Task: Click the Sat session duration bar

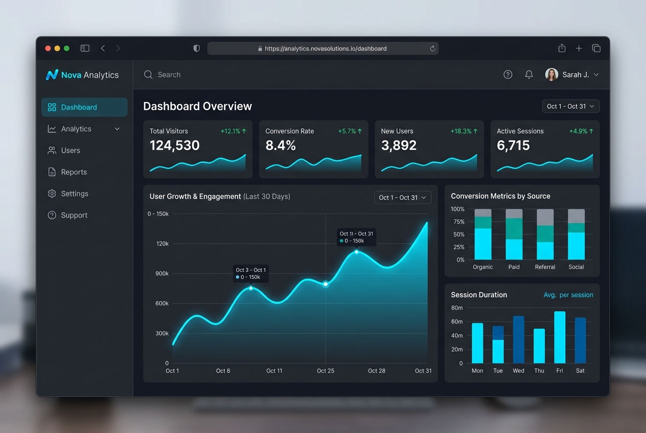Action: [x=581, y=341]
